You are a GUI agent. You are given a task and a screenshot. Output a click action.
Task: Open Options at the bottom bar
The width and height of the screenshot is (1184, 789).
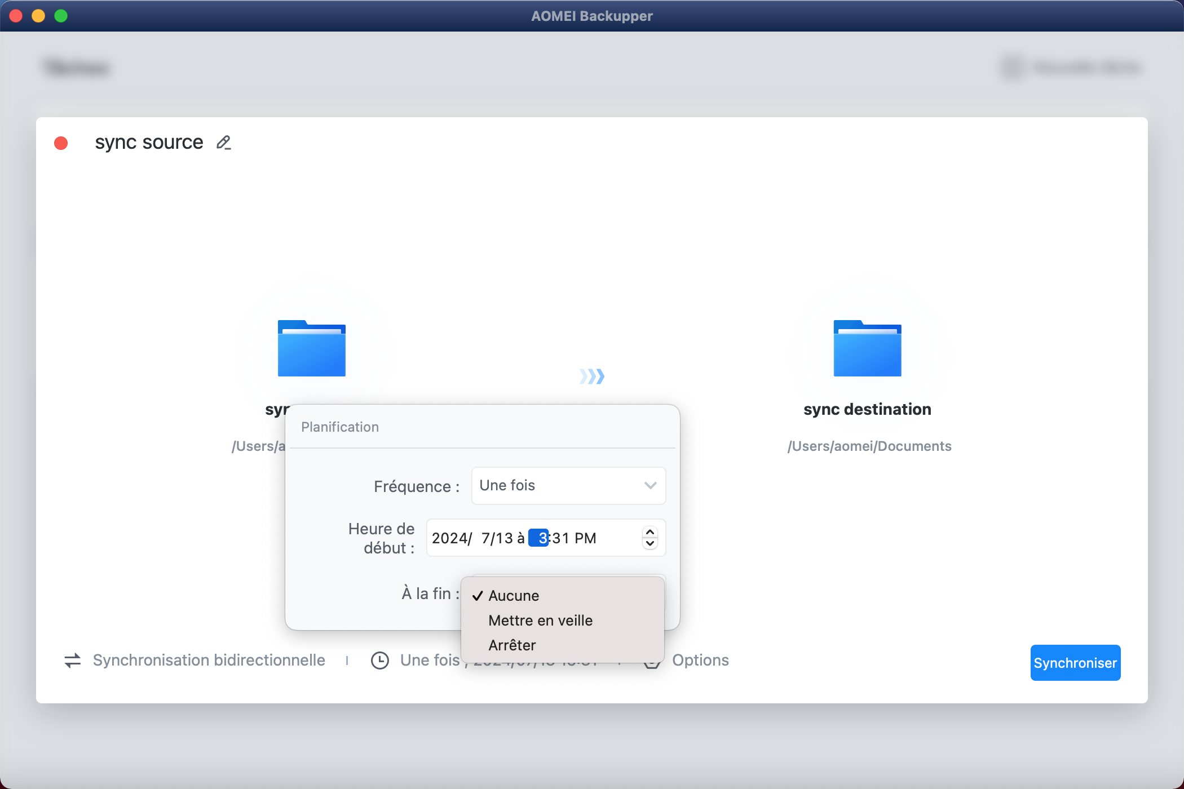[x=700, y=661]
